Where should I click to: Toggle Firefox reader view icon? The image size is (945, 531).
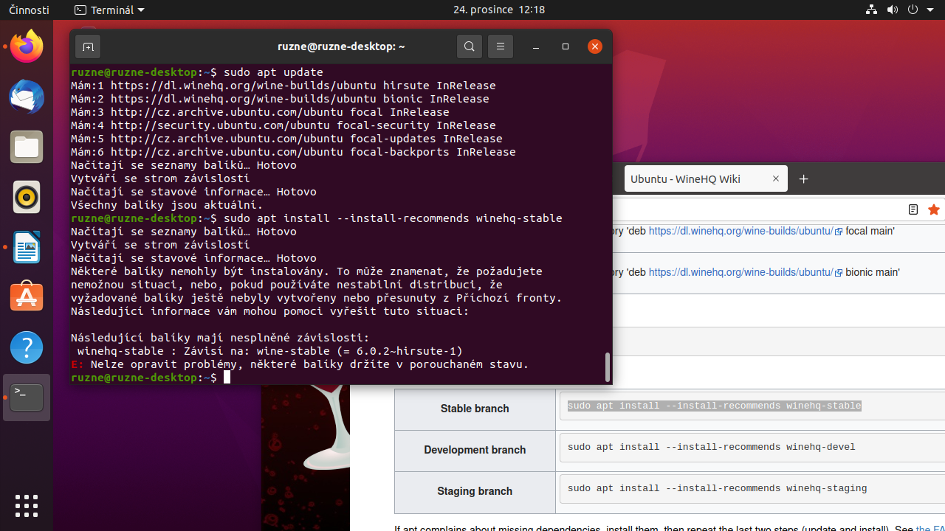pyautogui.click(x=913, y=209)
